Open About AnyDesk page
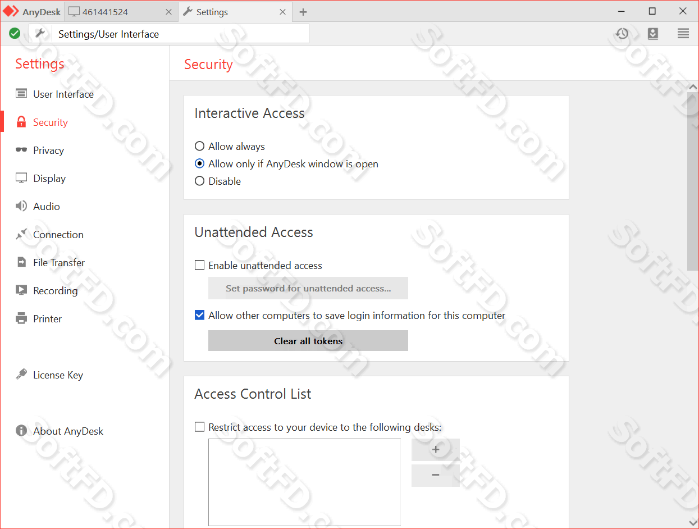The image size is (699, 529). pos(68,431)
